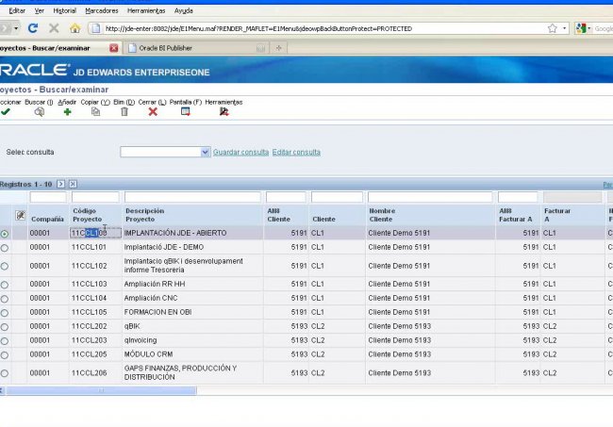Screen dimensions: 613x427
Task: Select radio button for project 11CCL206
Action: [5, 373]
